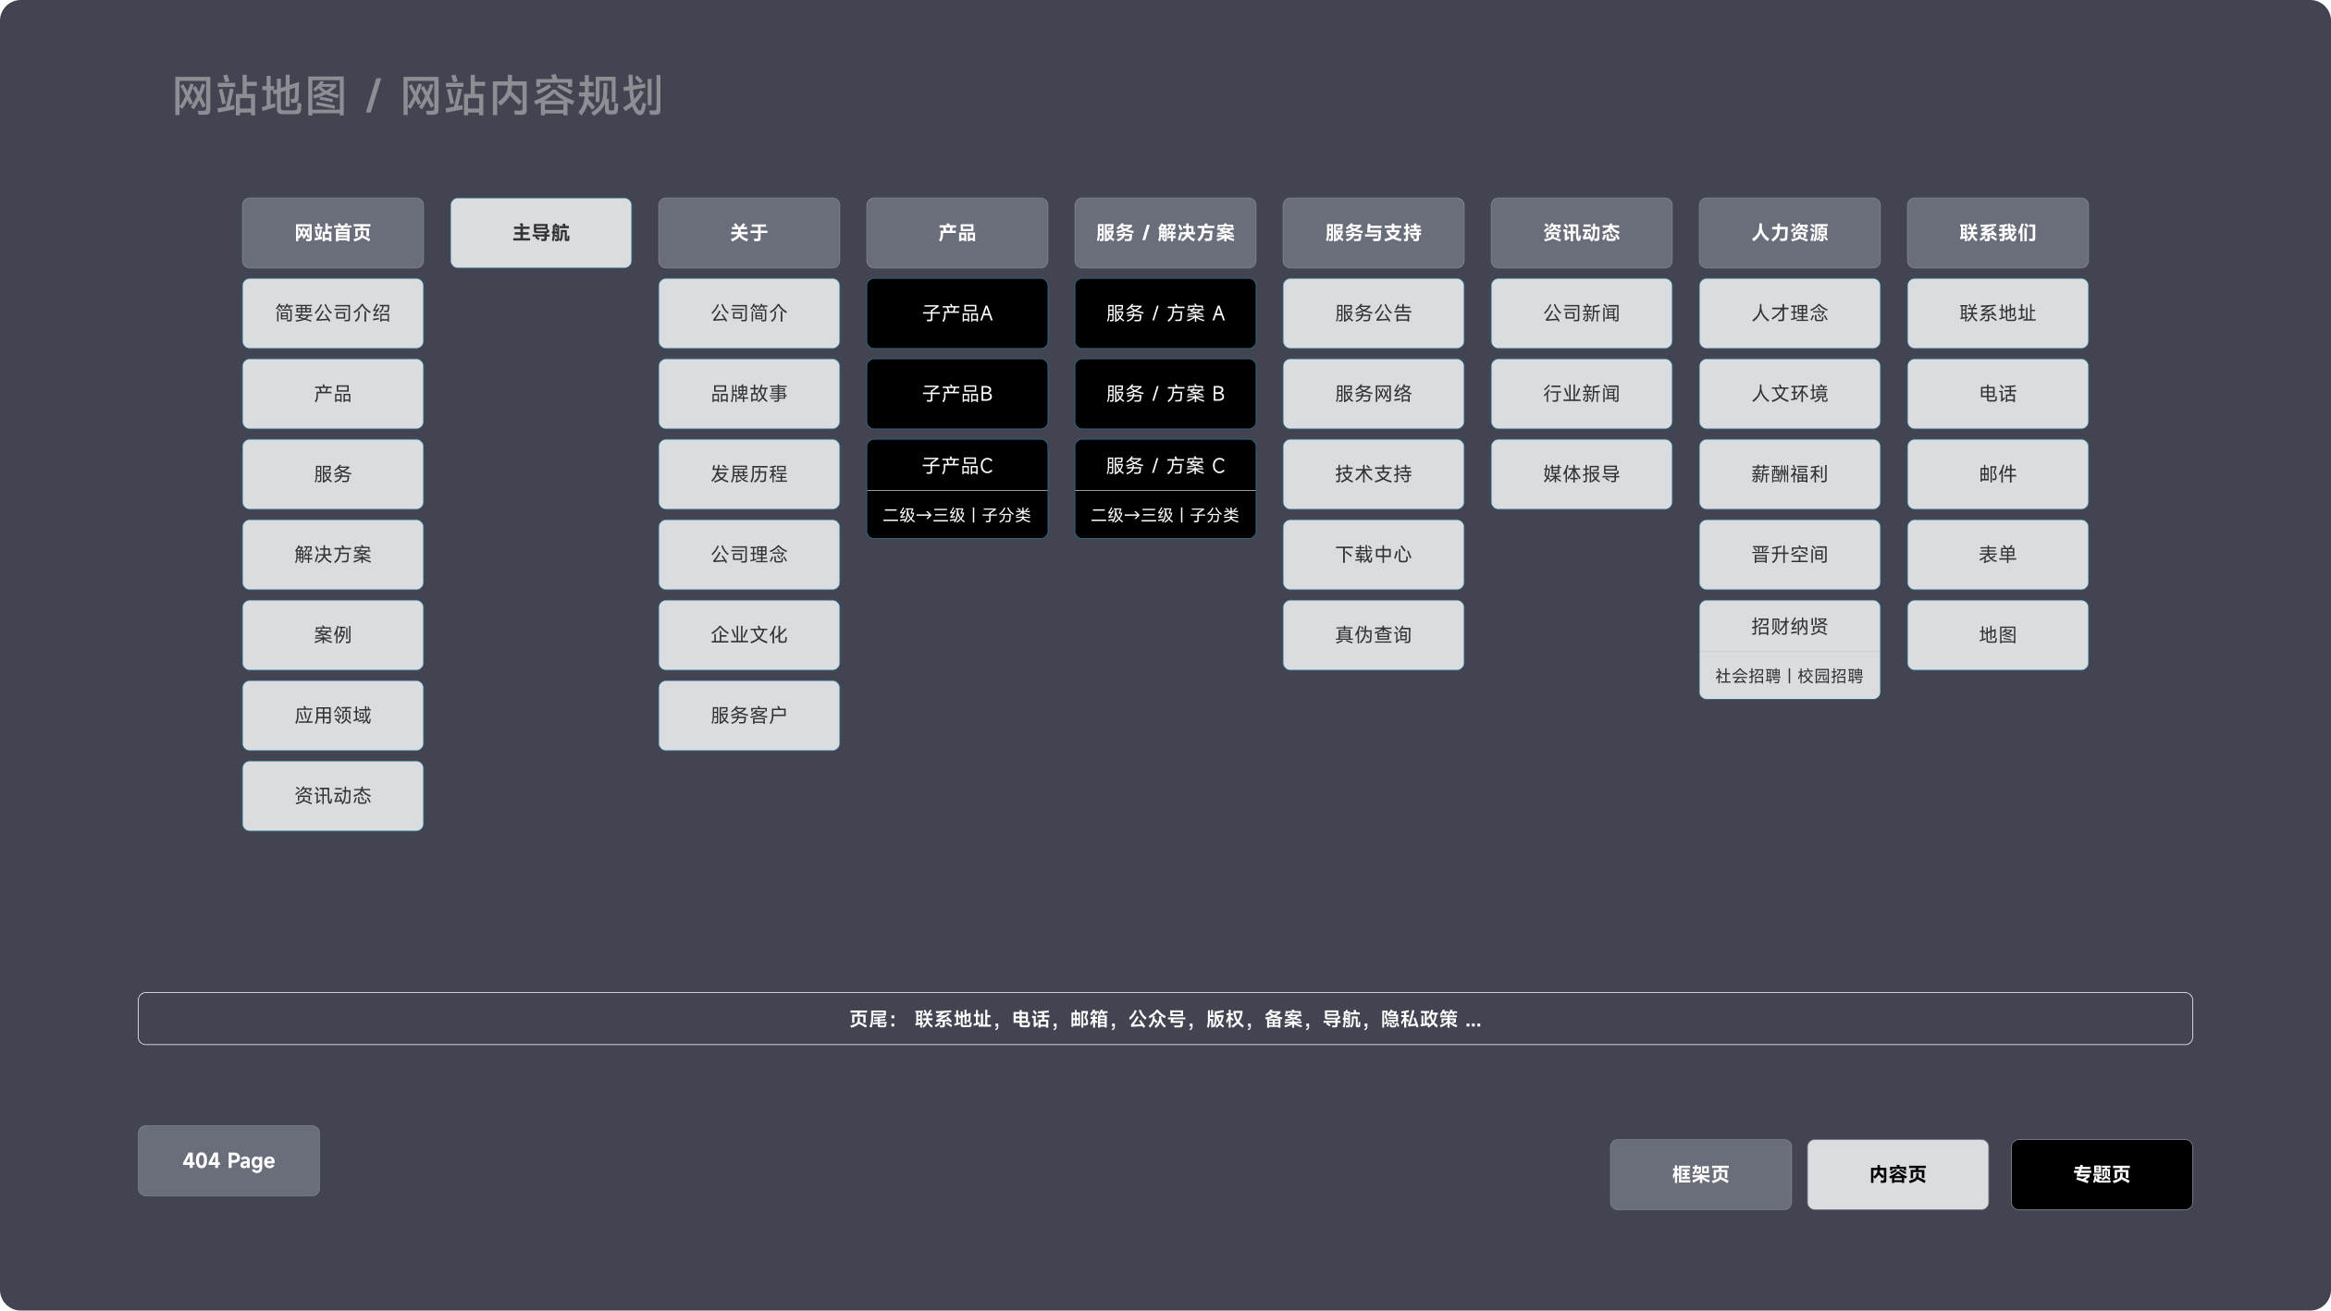The image size is (2331, 1311).
Task: Click the 404 Page box
Action: (228, 1160)
